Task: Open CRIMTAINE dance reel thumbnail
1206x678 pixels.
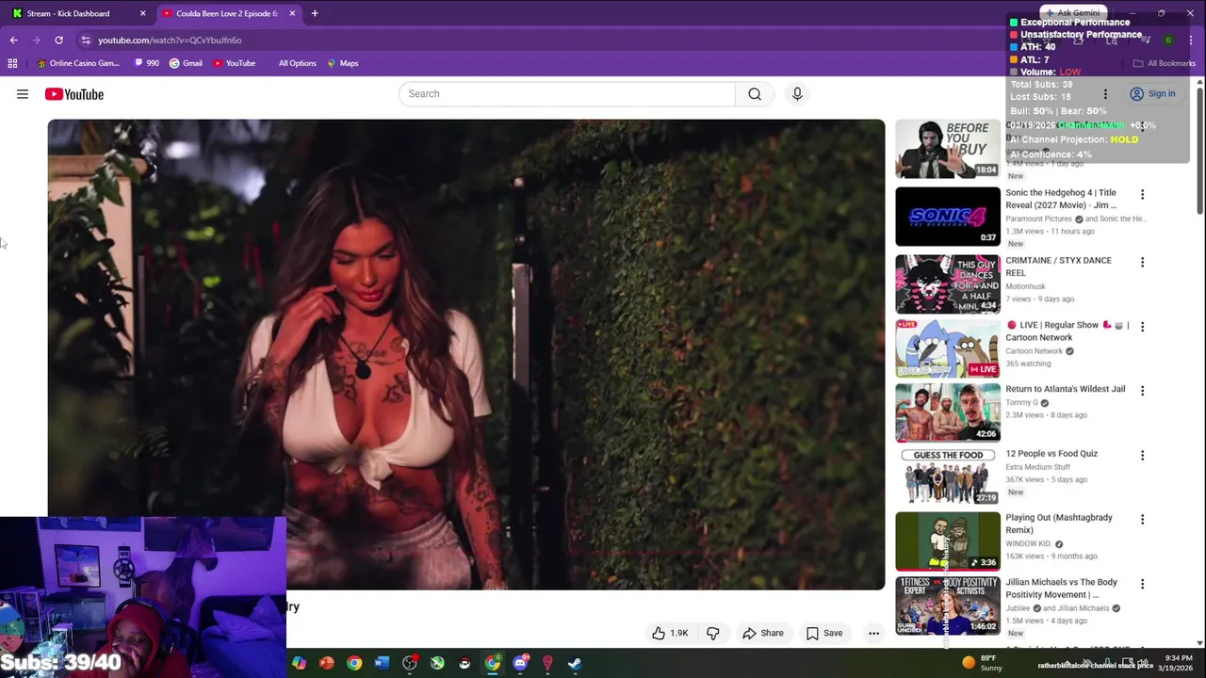Action: point(948,284)
